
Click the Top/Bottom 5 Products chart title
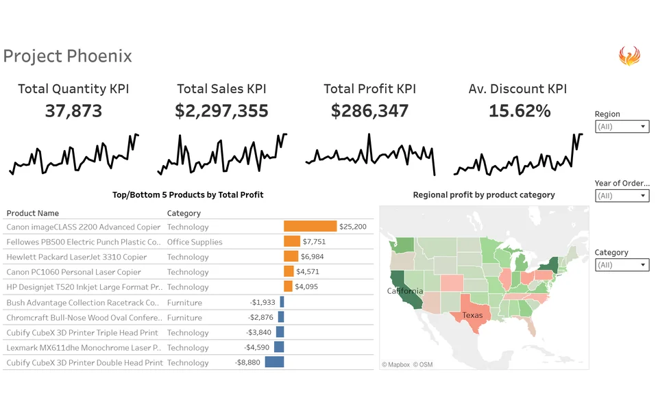(188, 195)
